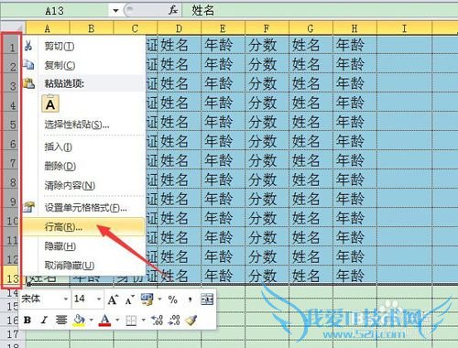Select column D header
458x348 pixels.
pyautogui.click(x=180, y=28)
